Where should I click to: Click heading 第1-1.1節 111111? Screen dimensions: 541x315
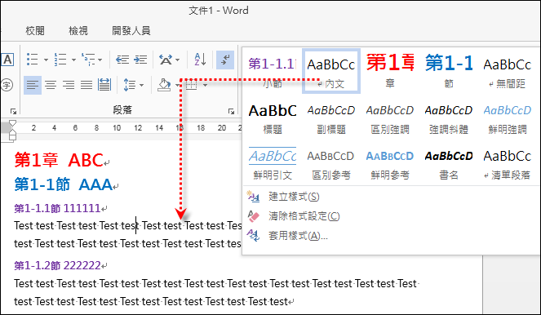[x=57, y=208]
